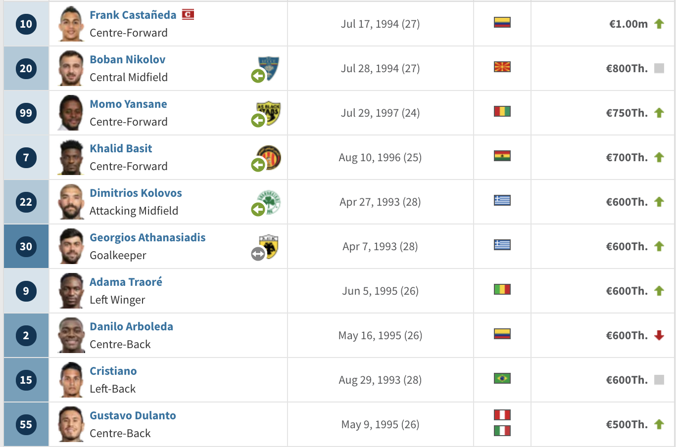Viewport: 676px width, 447px height.
Task: Open Frank Castañeda's player profile
Action: [x=133, y=15]
